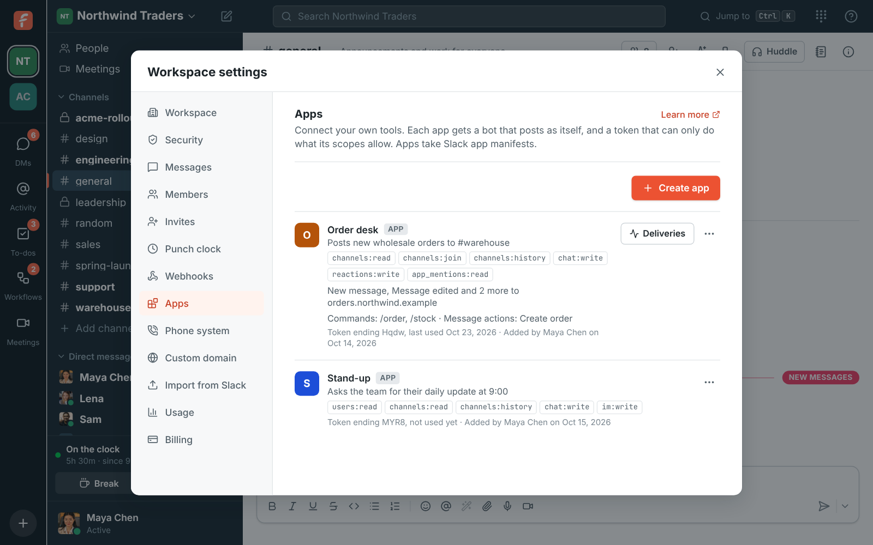Click the channels:join scope tag
Viewport: 873px width, 545px height.
tap(432, 258)
